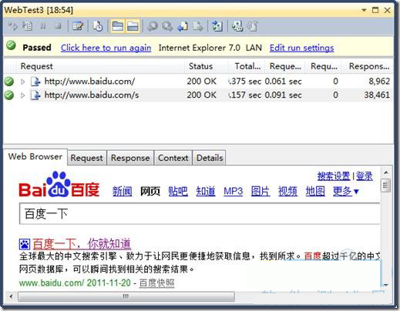
Task: Click the horizontal scrollbar thumb
Action: 126,297
